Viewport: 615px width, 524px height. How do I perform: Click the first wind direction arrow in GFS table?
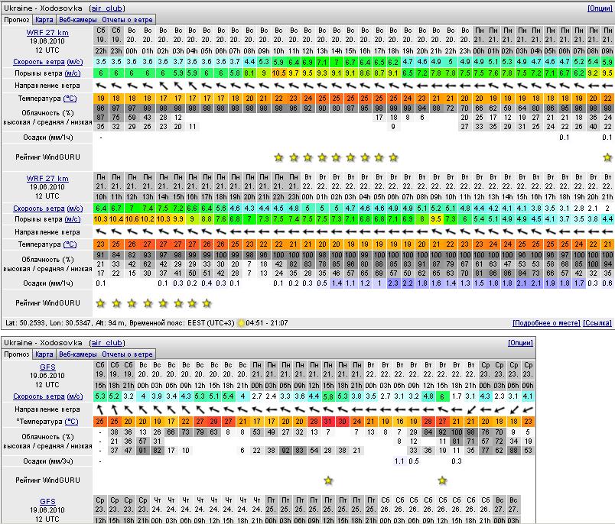click(100, 409)
